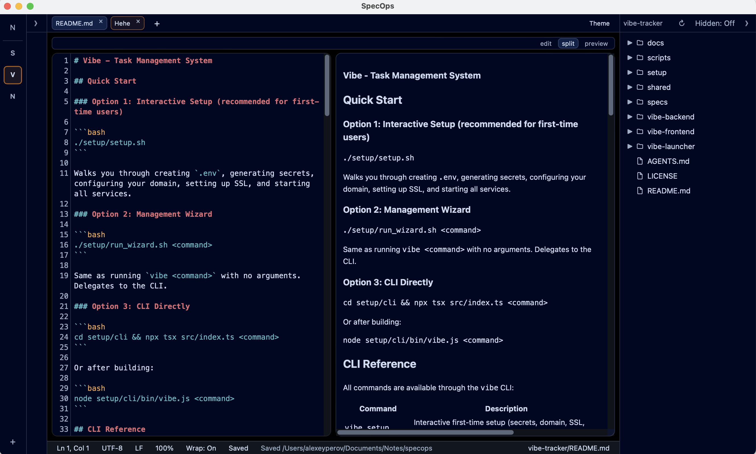Click the Description table header in preview
756x454 pixels.
click(506, 408)
